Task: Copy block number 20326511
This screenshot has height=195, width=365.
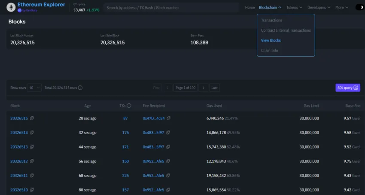Action: [x=32, y=176]
